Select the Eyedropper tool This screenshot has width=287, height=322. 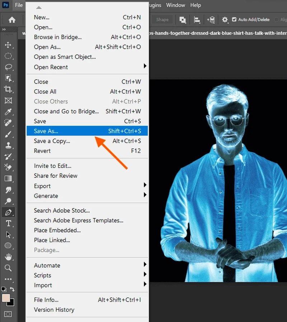point(8,112)
